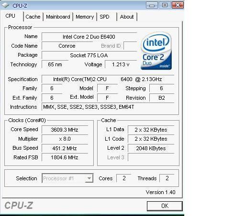Open the Mainboard tab
Viewport: 245px width, 216px height.
(x=58, y=17)
